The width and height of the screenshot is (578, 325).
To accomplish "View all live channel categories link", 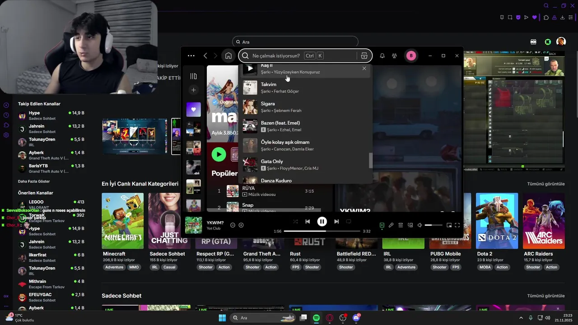I will pos(546,184).
